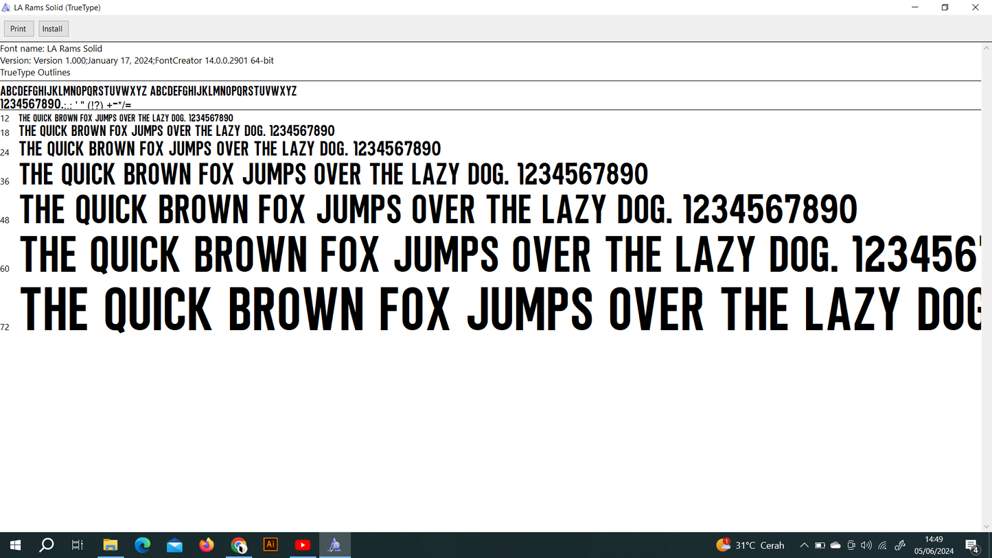Open Task View from taskbar
Image resolution: width=992 pixels, height=558 pixels.
click(x=78, y=545)
